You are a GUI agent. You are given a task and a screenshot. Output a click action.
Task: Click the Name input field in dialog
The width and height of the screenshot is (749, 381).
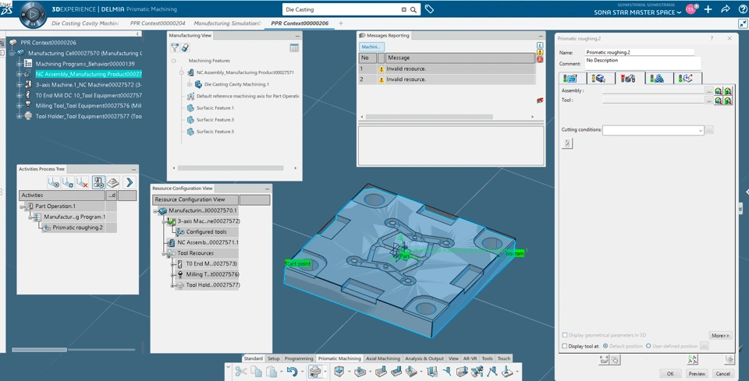point(640,52)
